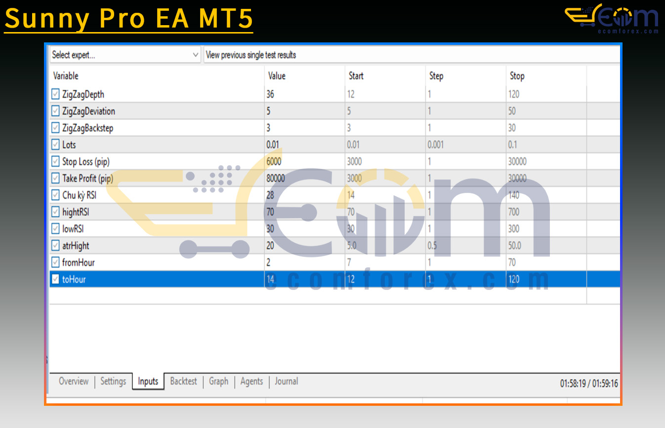Click fromHour Start value 7
This screenshot has height=428, width=665.
(349, 262)
